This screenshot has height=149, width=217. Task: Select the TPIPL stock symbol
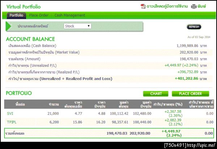(x=12, y=122)
